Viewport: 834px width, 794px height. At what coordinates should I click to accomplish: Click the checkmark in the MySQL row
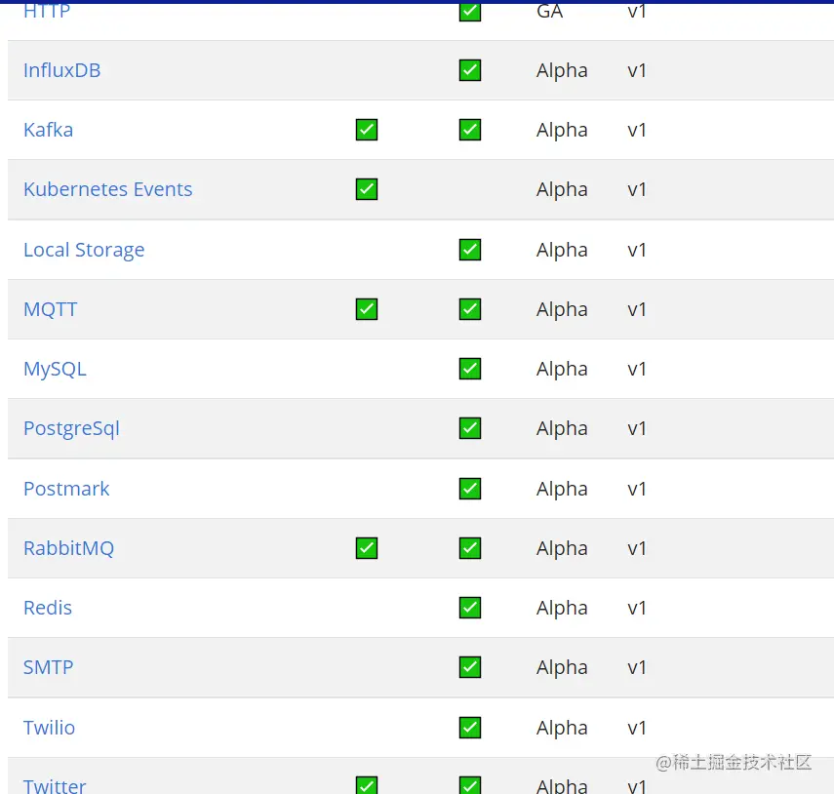click(x=470, y=369)
